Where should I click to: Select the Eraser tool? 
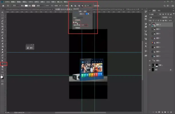(2, 44)
